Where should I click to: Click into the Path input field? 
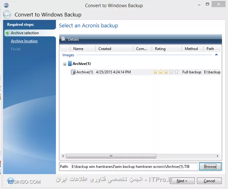[134, 166]
